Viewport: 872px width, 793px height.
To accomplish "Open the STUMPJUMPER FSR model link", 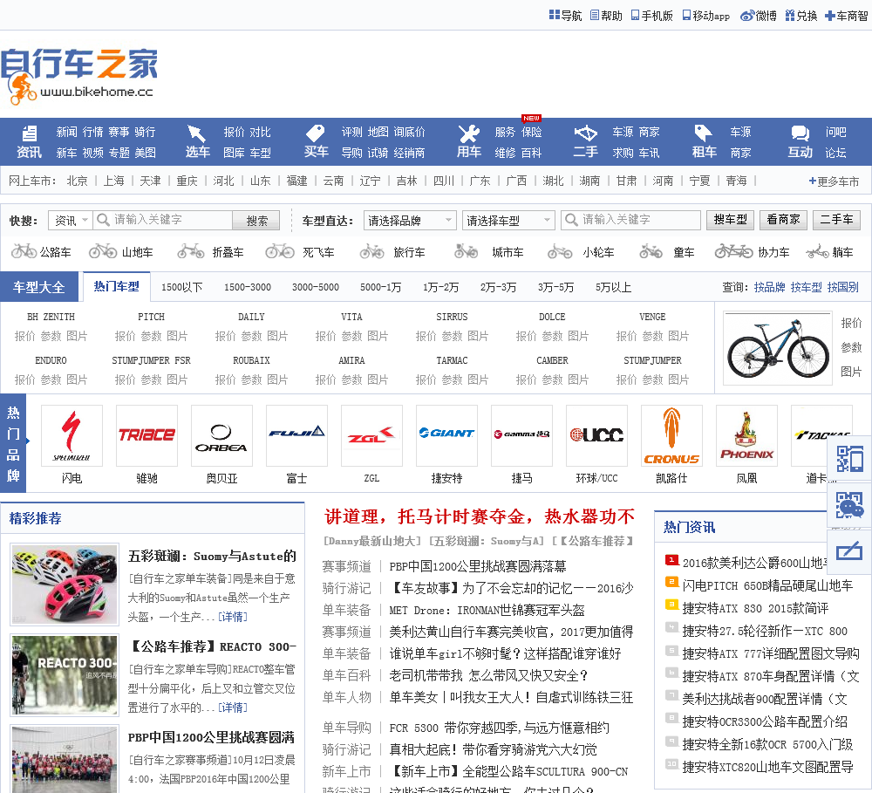I will (151, 360).
